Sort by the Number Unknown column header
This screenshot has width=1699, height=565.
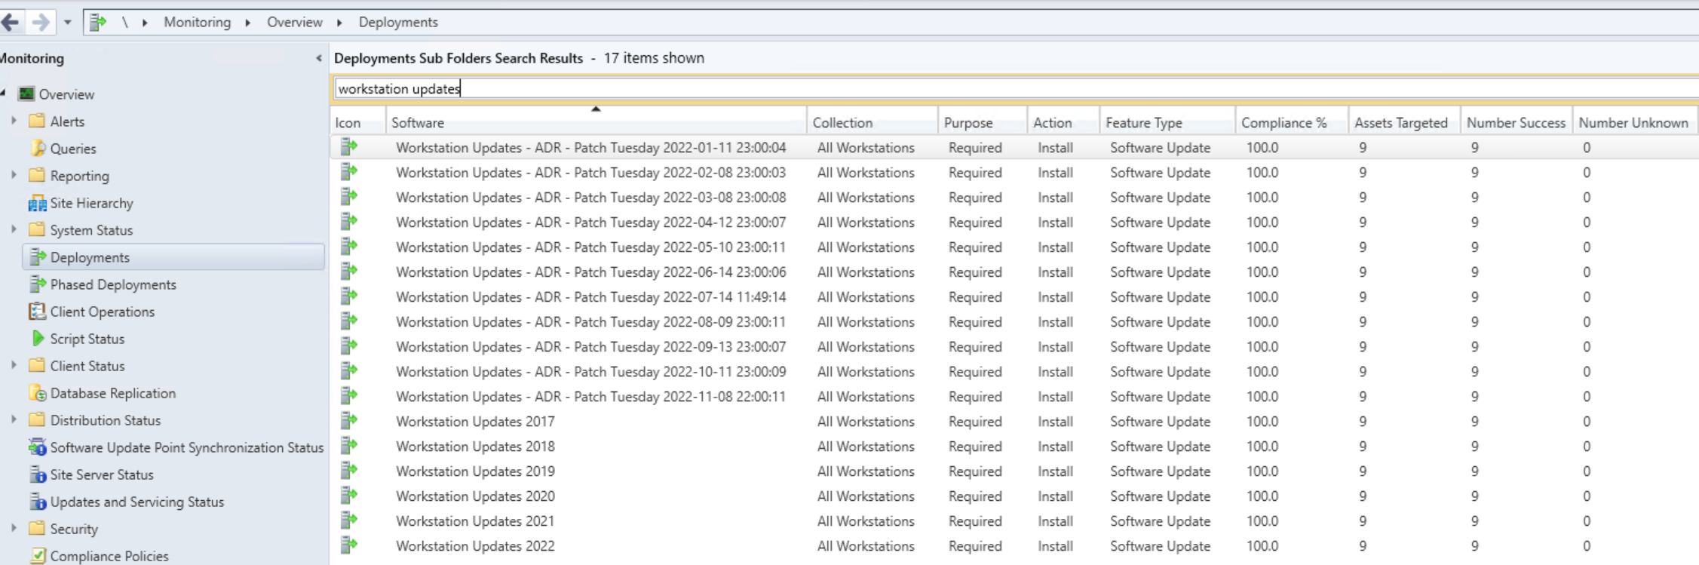tap(1634, 122)
